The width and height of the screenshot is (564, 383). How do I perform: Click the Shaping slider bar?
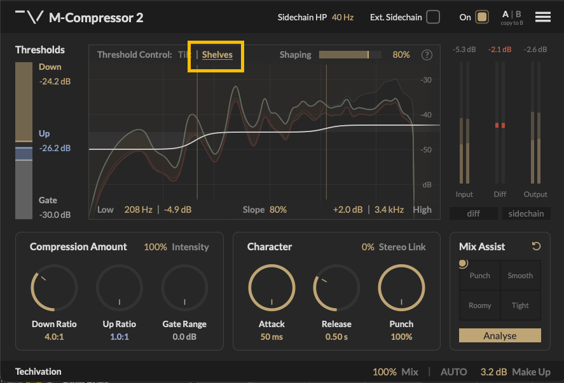pyautogui.click(x=350, y=55)
